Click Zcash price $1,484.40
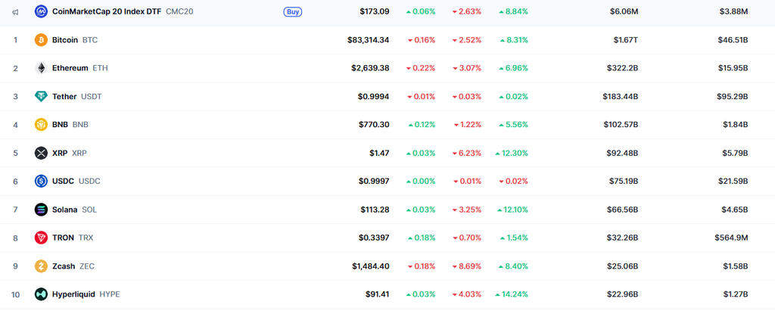 (371, 266)
